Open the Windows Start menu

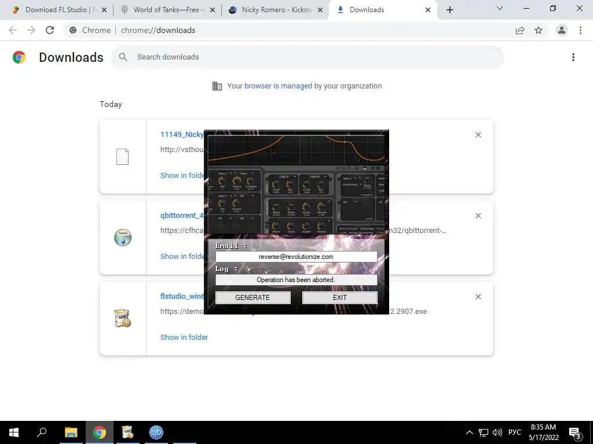coord(14,432)
